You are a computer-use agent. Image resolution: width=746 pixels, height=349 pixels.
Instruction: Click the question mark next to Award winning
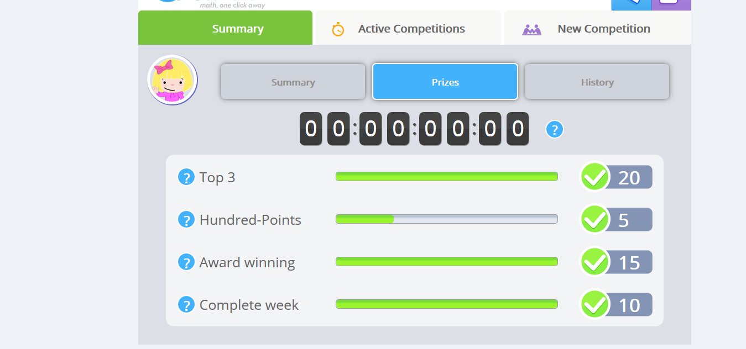pyautogui.click(x=186, y=262)
